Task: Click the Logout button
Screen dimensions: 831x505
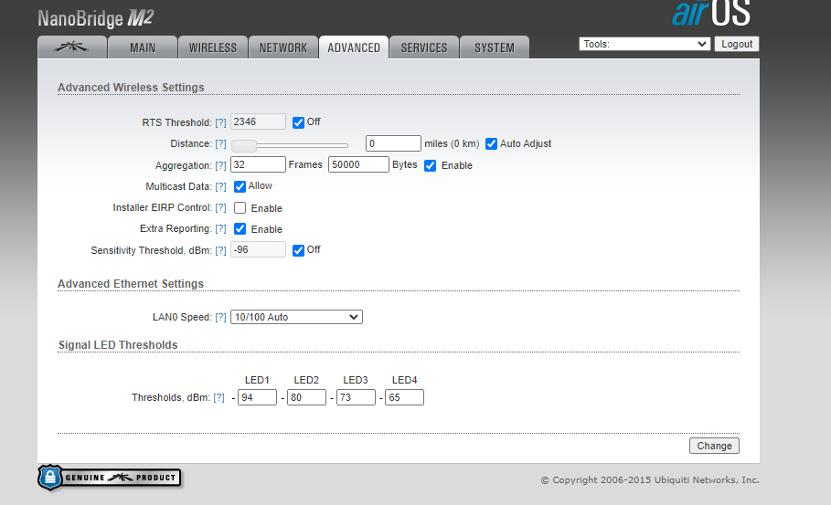Action: point(736,44)
